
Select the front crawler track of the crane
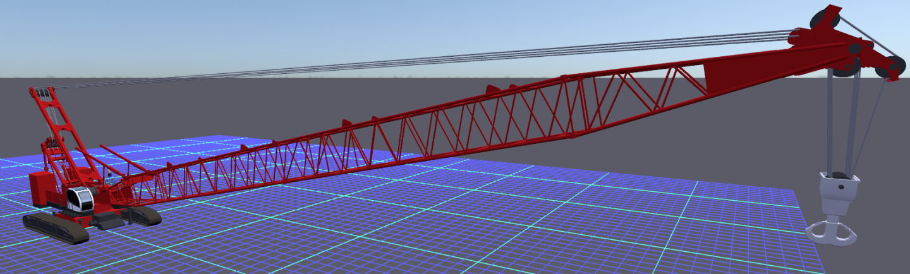[55, 227]
